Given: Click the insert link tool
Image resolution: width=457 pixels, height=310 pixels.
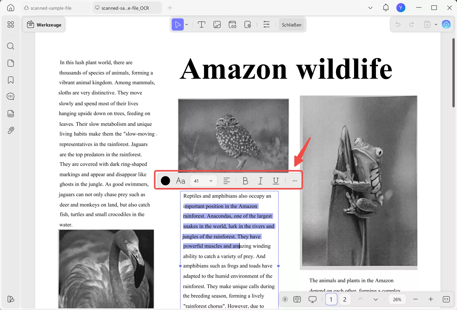Looking at the screenshot, I should (232, 25).
